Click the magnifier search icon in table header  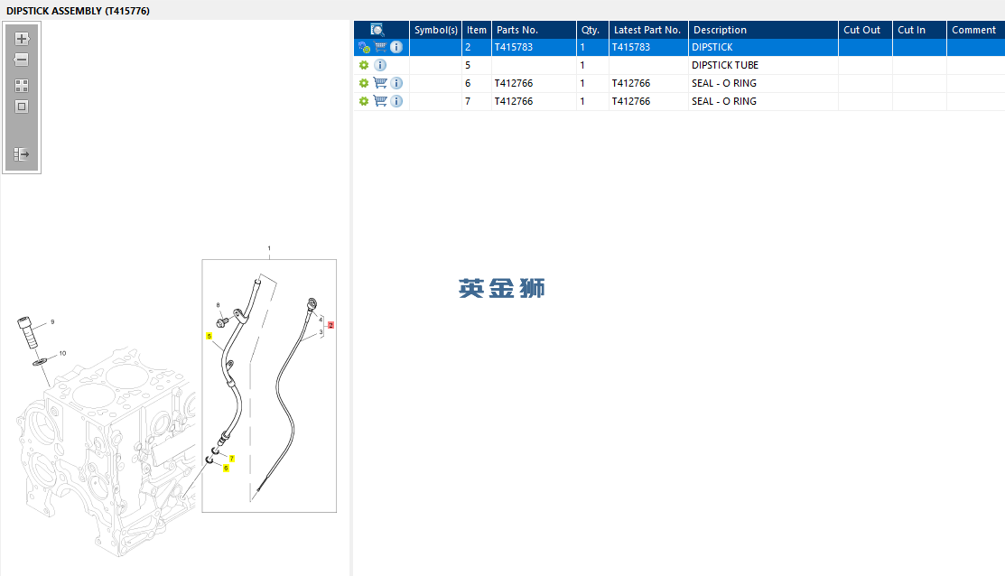[377, 30]
